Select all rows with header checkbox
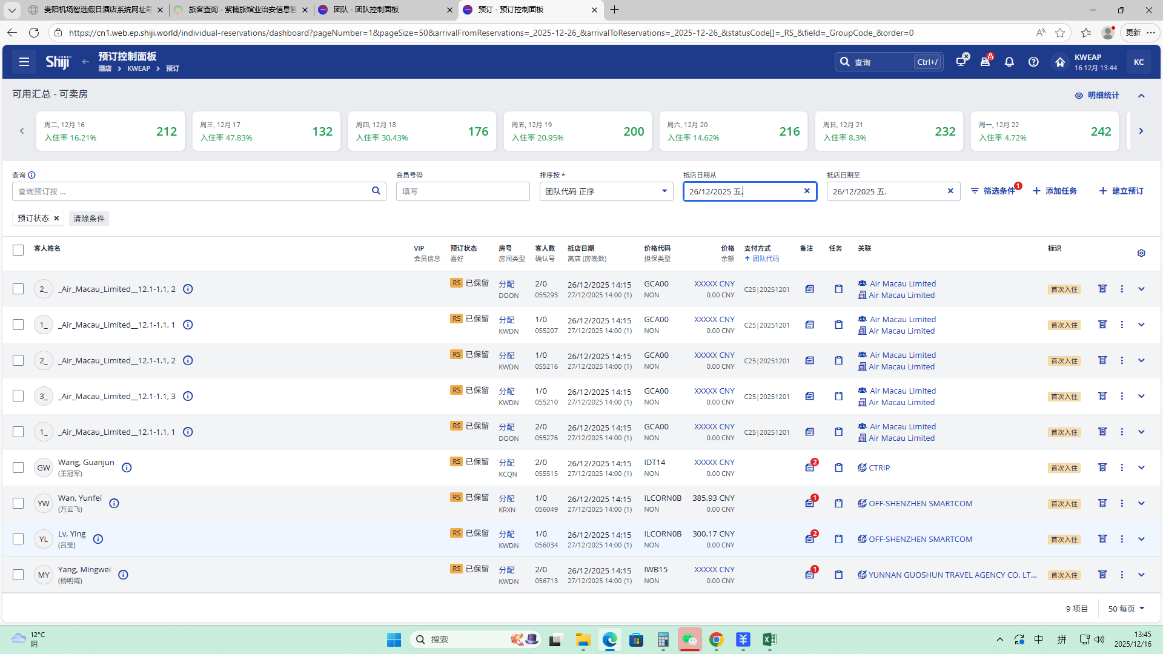Viewport: 1163px width, 654px height. (x=18, y=249)
